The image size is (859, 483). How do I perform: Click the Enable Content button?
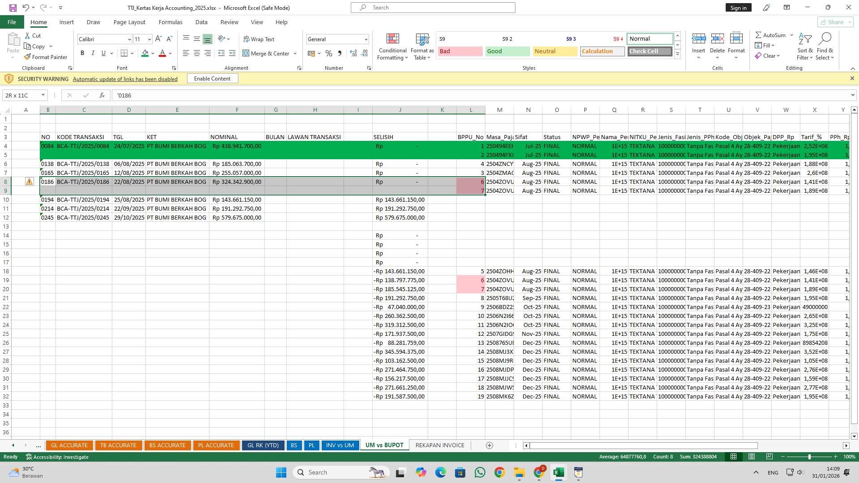click(213, 78)
